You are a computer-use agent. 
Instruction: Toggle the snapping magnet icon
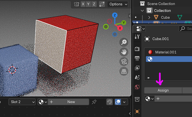click(x=109, y=102)
